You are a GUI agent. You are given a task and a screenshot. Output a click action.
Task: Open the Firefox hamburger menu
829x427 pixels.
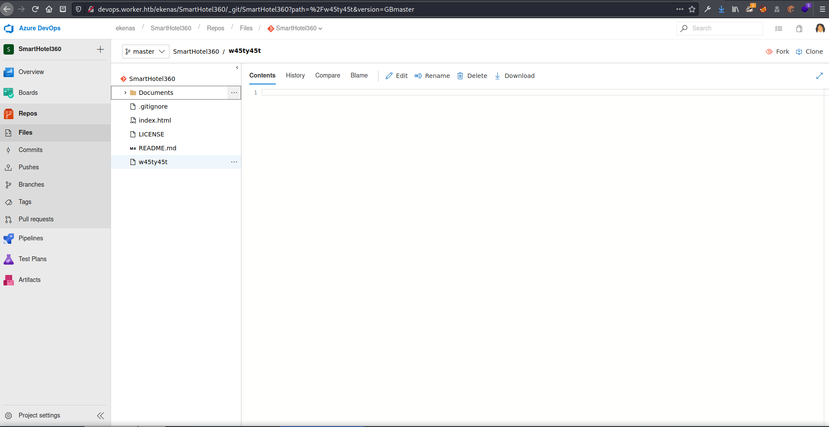pyautogui.click(x=822, y=9)
